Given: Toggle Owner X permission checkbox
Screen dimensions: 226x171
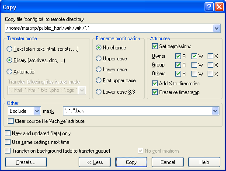Looking at the screenshot, I should [210, 56].
